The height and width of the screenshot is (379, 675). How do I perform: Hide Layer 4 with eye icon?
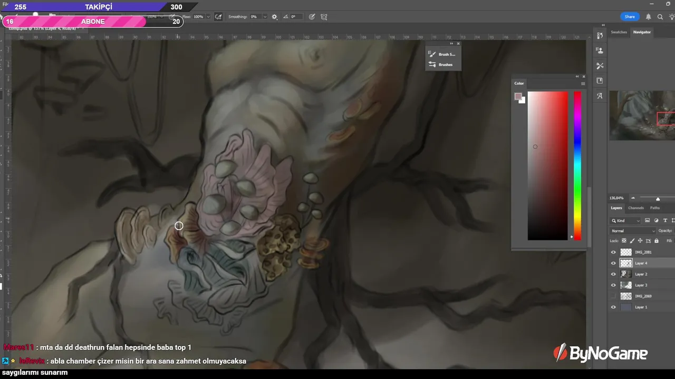613,263
